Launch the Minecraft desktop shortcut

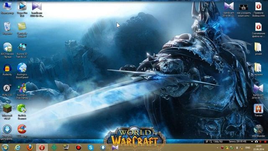[7, 112]
